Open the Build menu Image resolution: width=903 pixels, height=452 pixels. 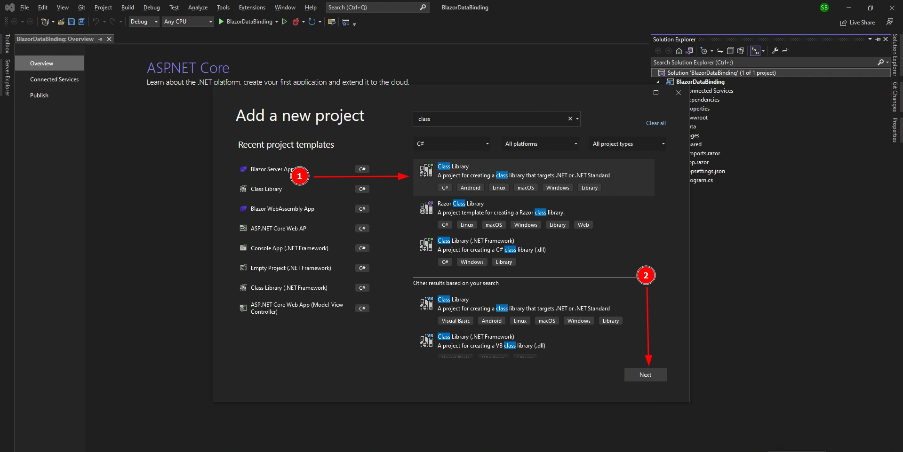(x=128, y=8)
